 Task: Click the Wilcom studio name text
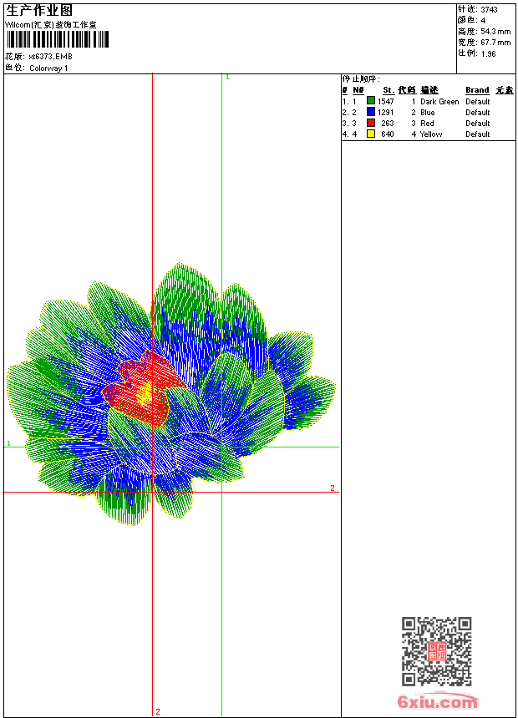(51, 25)
